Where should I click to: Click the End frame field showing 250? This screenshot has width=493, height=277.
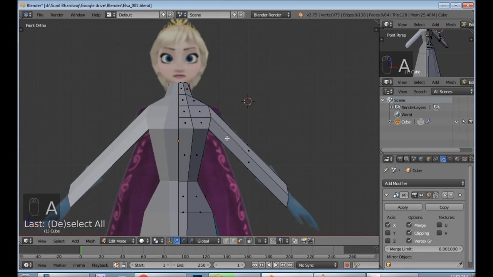point(190,265)
